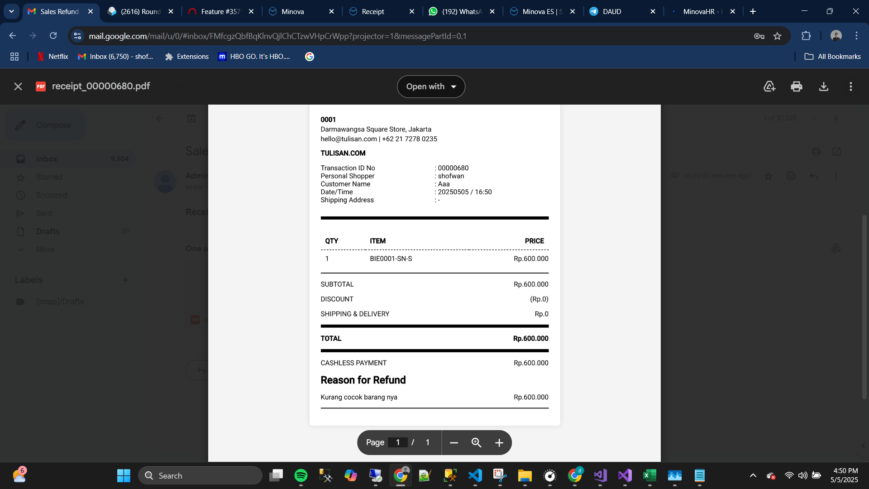Click the PDF viewer vertical scrollbar

coord(864,308)
